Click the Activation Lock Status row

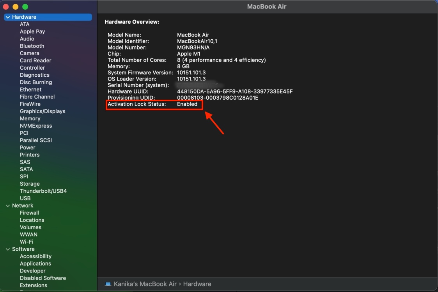pos(154,104)
